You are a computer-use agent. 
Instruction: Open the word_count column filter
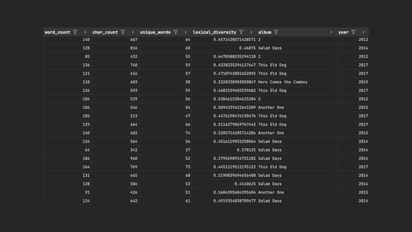pos(75,32)
